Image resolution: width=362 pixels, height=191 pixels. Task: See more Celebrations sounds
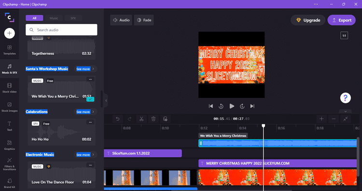83,111
